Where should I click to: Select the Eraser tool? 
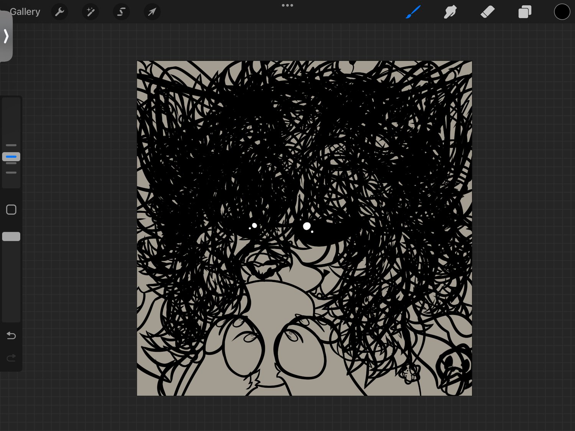488,12
